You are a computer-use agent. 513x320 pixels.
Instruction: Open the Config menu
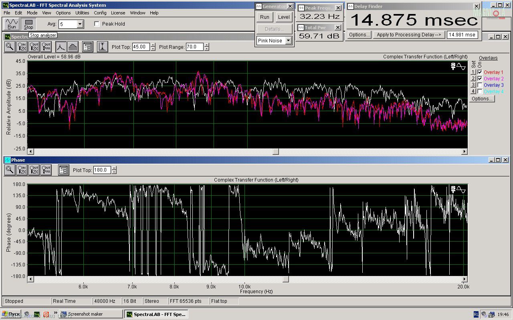(x=100, y=13)
